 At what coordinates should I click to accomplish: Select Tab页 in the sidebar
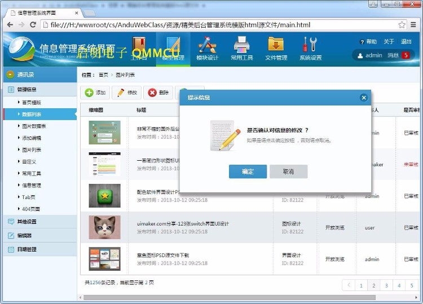click(x=29, y=197)
